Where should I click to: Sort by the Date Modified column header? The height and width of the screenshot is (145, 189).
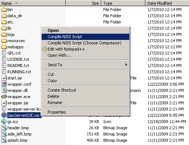click(x=167, y=3)
